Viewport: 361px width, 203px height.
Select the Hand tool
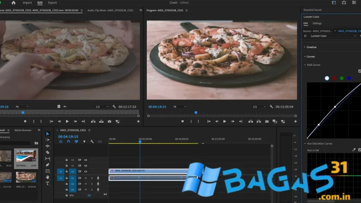click(x=48, y=177)
